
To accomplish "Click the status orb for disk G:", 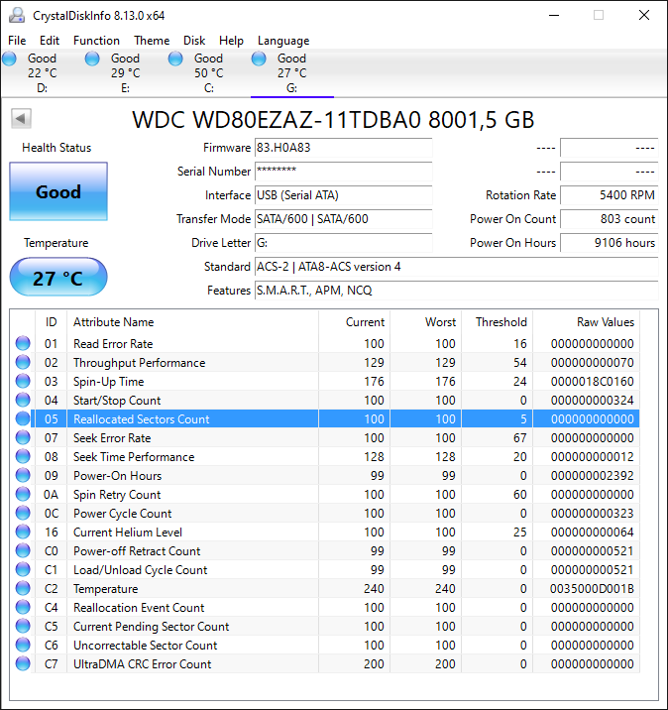I will point(259,59).
